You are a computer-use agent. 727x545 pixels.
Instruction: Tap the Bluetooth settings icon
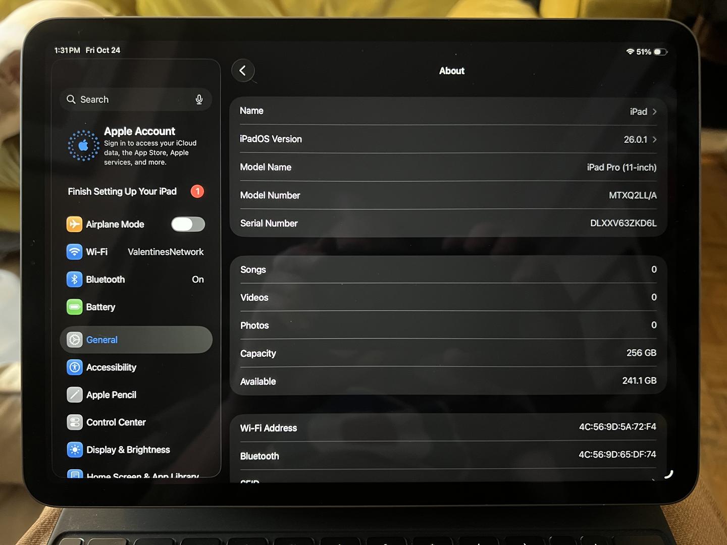click(75, 279)
